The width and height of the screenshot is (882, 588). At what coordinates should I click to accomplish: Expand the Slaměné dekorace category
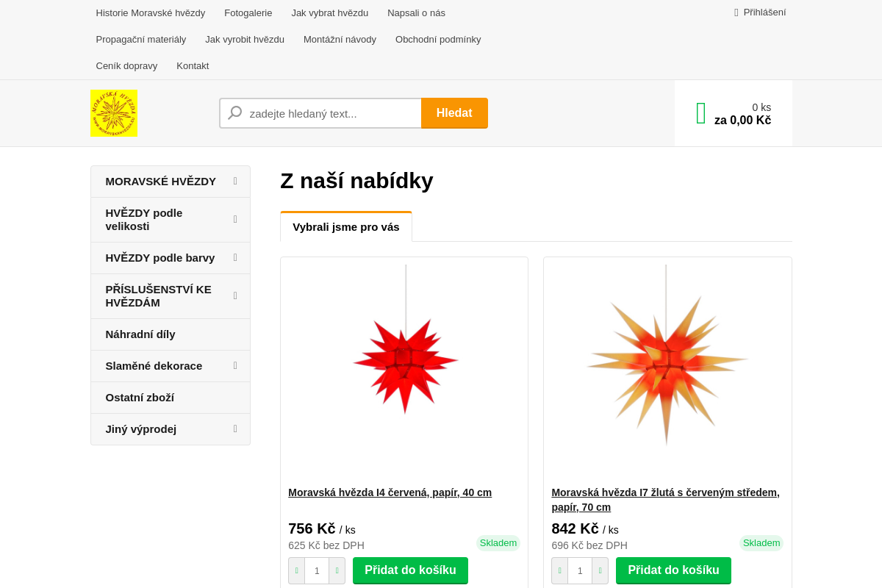pos(234,365)
